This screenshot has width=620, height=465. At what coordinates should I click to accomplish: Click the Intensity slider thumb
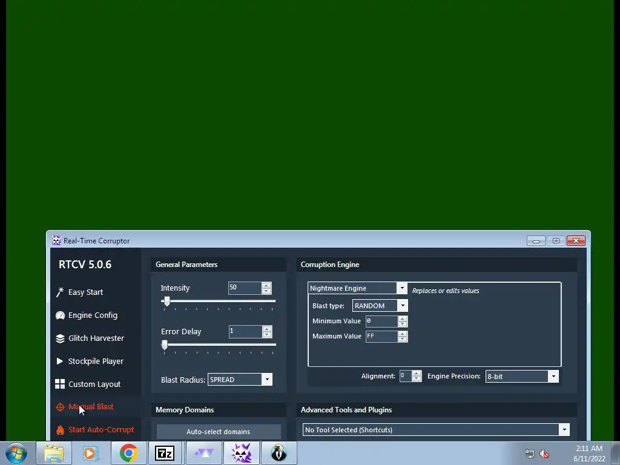pyautogui.click(x=167, y=302)
